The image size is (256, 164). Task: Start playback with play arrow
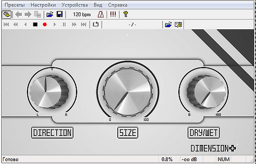tap(55, 25)
